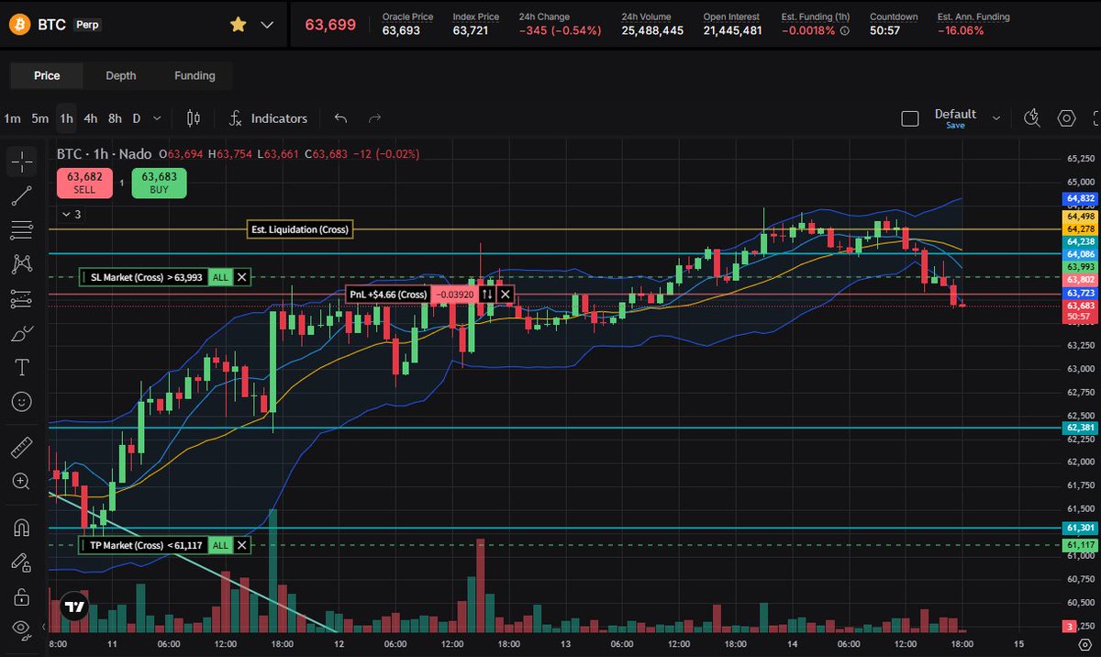Open the forecasting and measurement tools
Screen dimensions: 1101x657
pos(22,299)
